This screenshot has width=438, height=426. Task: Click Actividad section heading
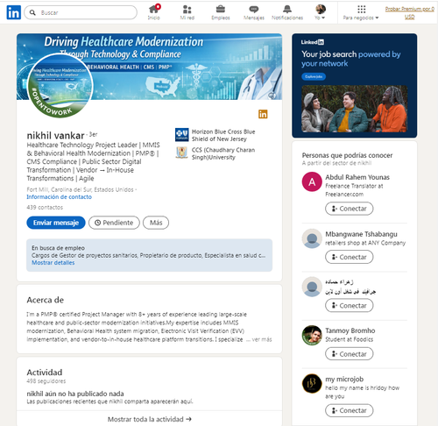45,373
